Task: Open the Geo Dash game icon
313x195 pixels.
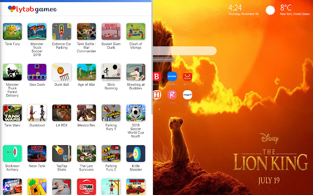Action: coord(37,72)
